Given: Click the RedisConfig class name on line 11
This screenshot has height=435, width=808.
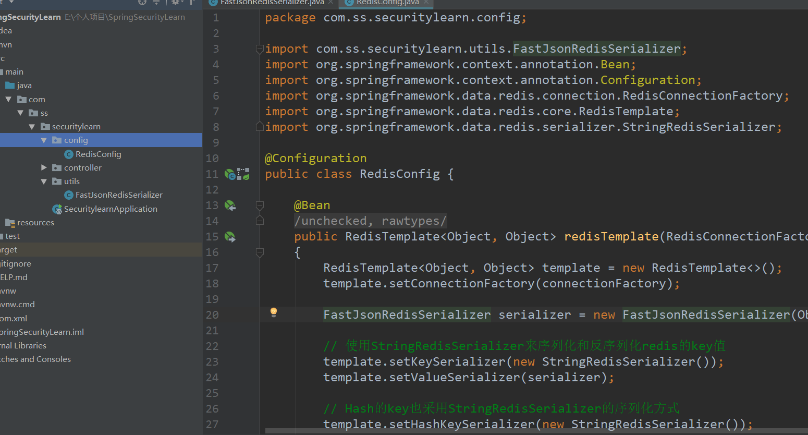Looking at the screenshot, I should (400, 174).
